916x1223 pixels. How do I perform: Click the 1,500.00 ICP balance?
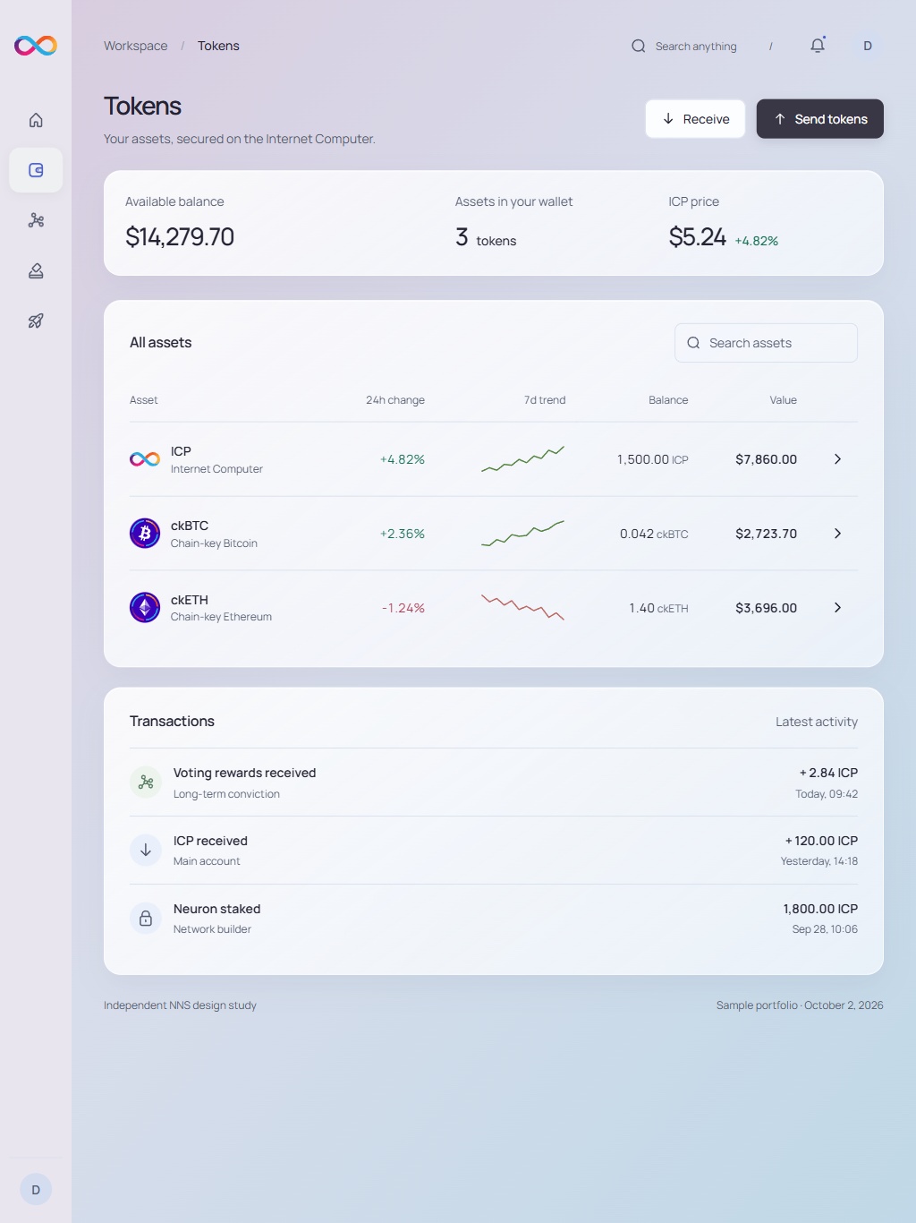click(x=653, y=459)
